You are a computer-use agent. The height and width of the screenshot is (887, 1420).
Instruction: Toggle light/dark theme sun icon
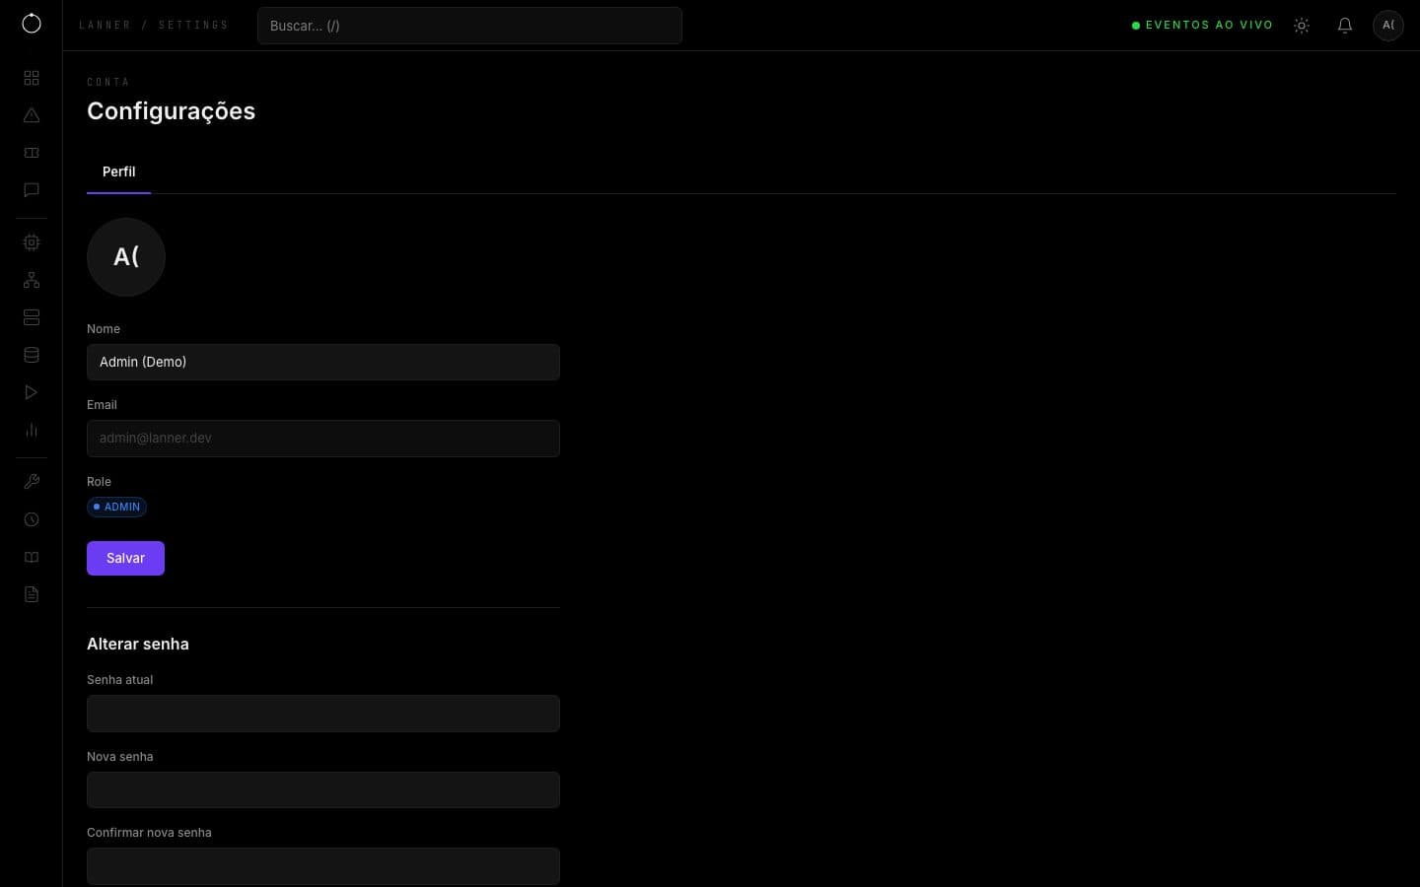(x=1302, y=26)
